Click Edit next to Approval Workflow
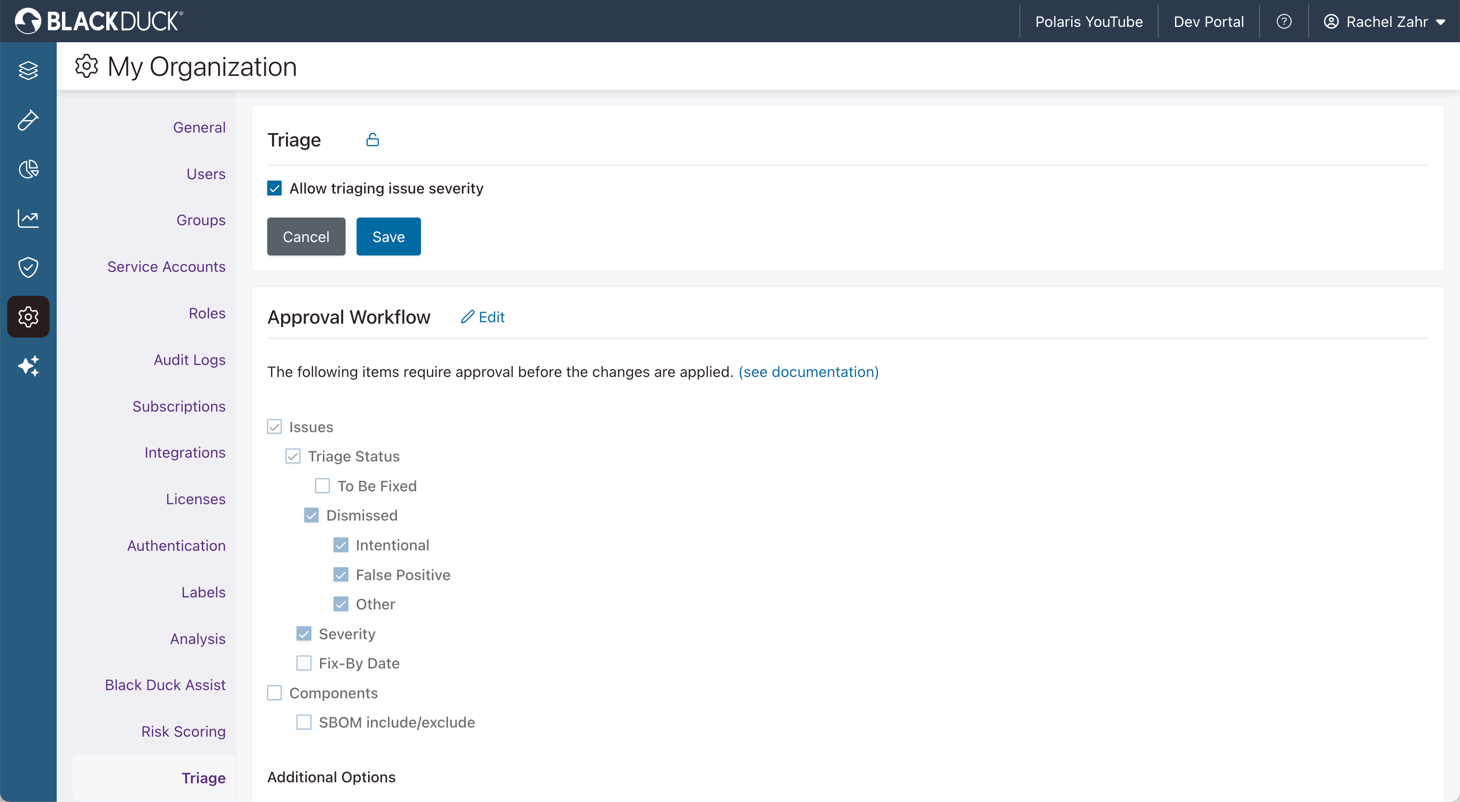 [483, 317]
